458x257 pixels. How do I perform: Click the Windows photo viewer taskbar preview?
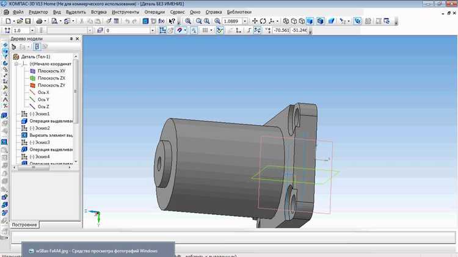coord(98,250)
